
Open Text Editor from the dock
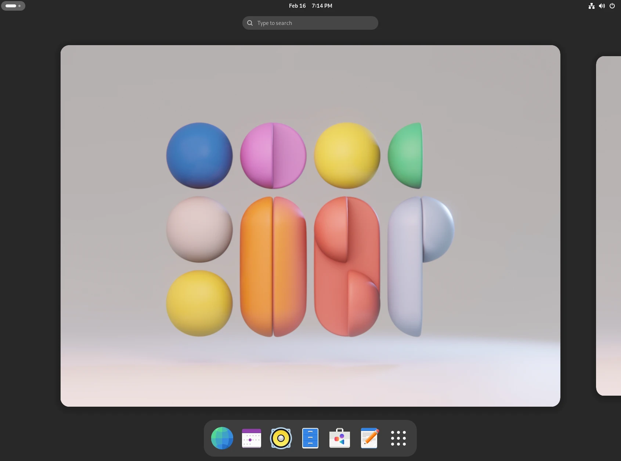[369, 438]
